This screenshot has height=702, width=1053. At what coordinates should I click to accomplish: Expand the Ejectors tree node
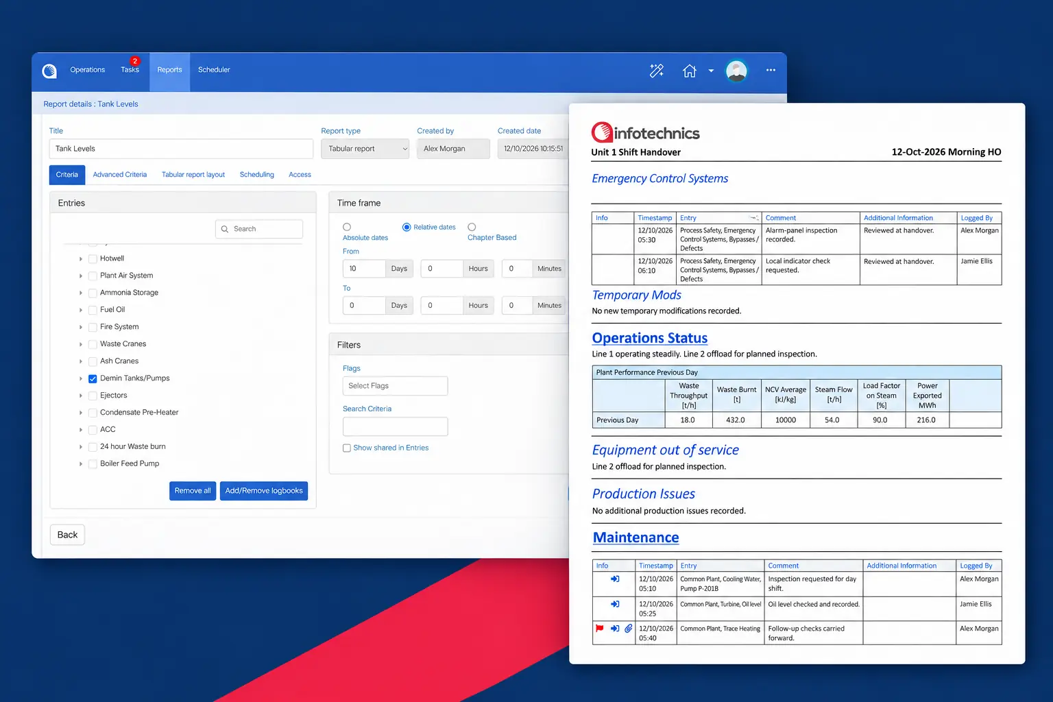point(81,396)
